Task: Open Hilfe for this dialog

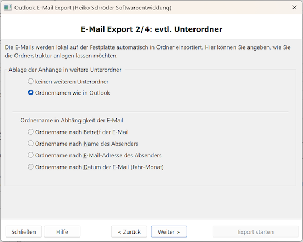Action: click(x=62, y=231)
